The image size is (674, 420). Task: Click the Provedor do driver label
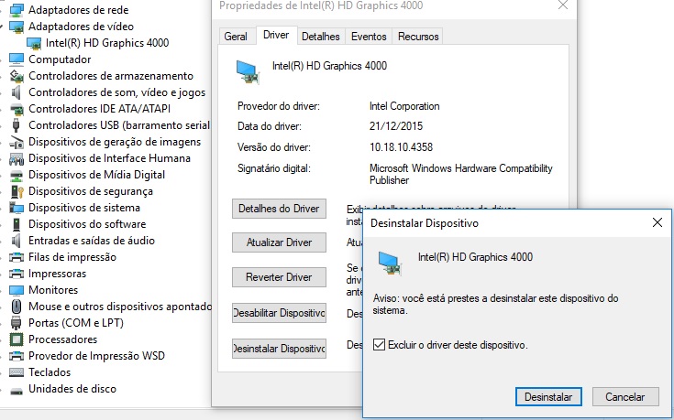(279, 106)
